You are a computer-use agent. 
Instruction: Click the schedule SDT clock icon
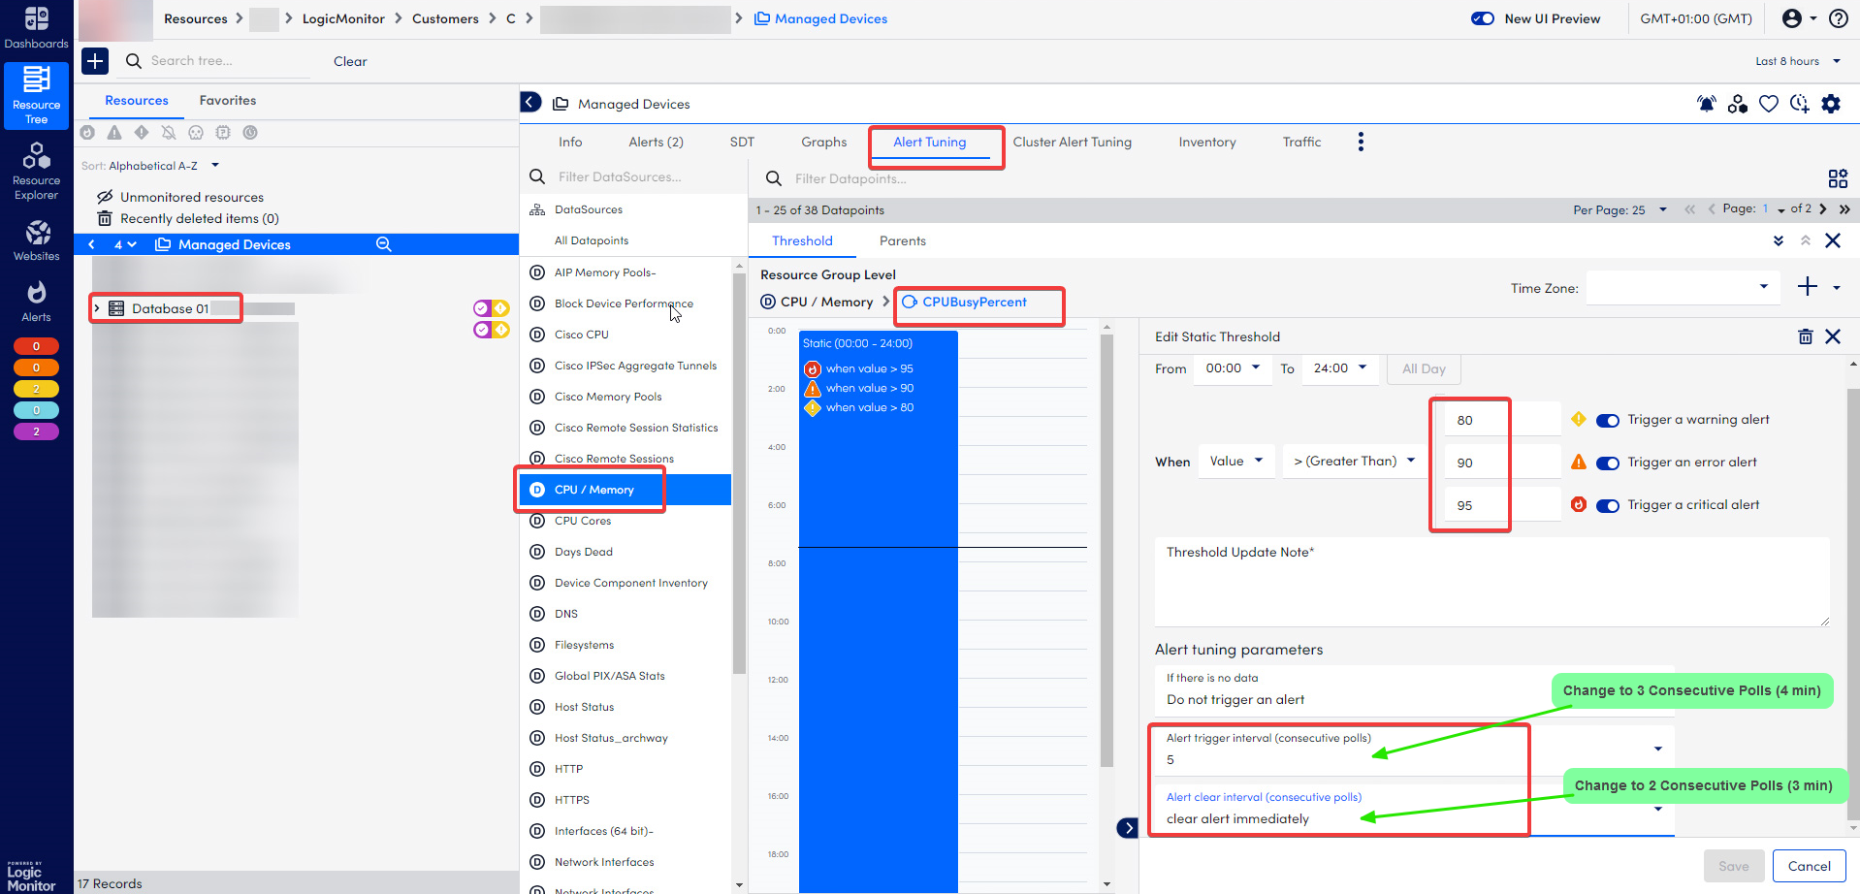pos(1800,104)
